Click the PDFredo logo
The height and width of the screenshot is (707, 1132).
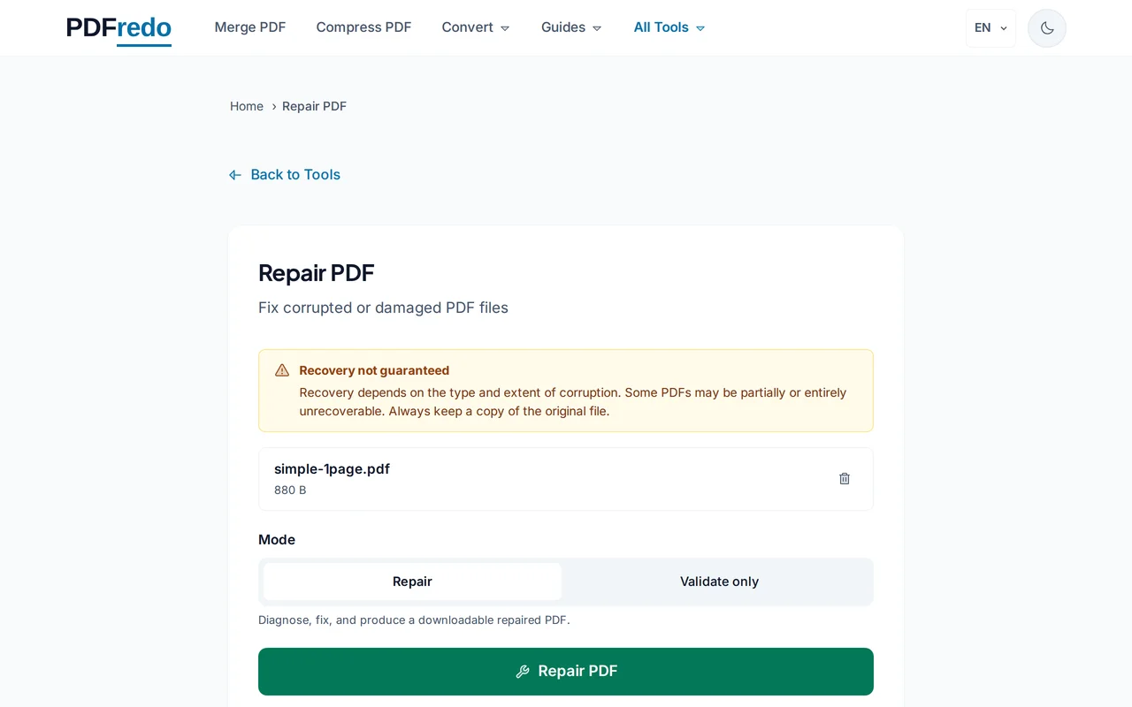pyautogui.click(x=118, y=27)
